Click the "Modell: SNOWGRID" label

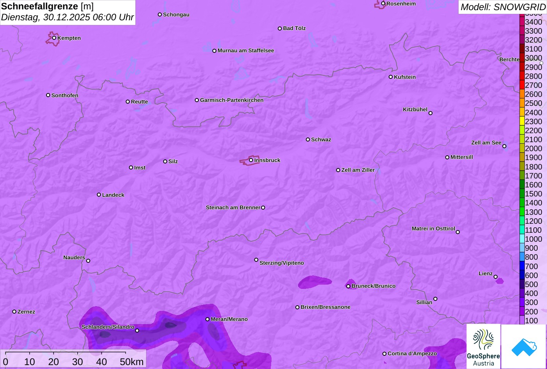tap(503, 7)
